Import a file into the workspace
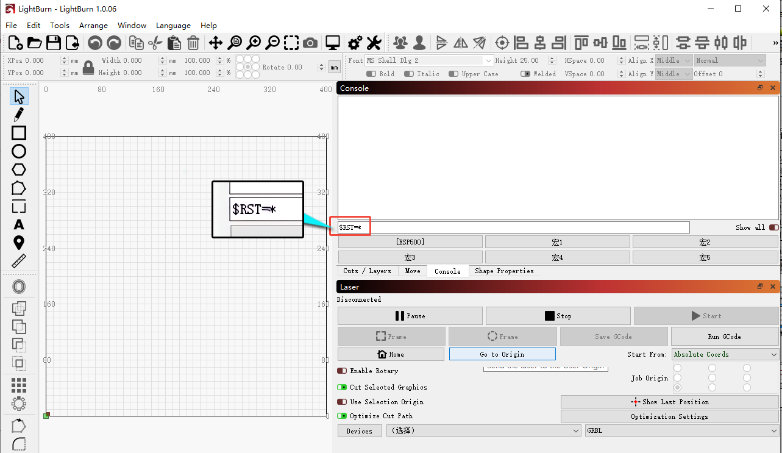Screen dimensions: 782x453 (x=73, y=43)
